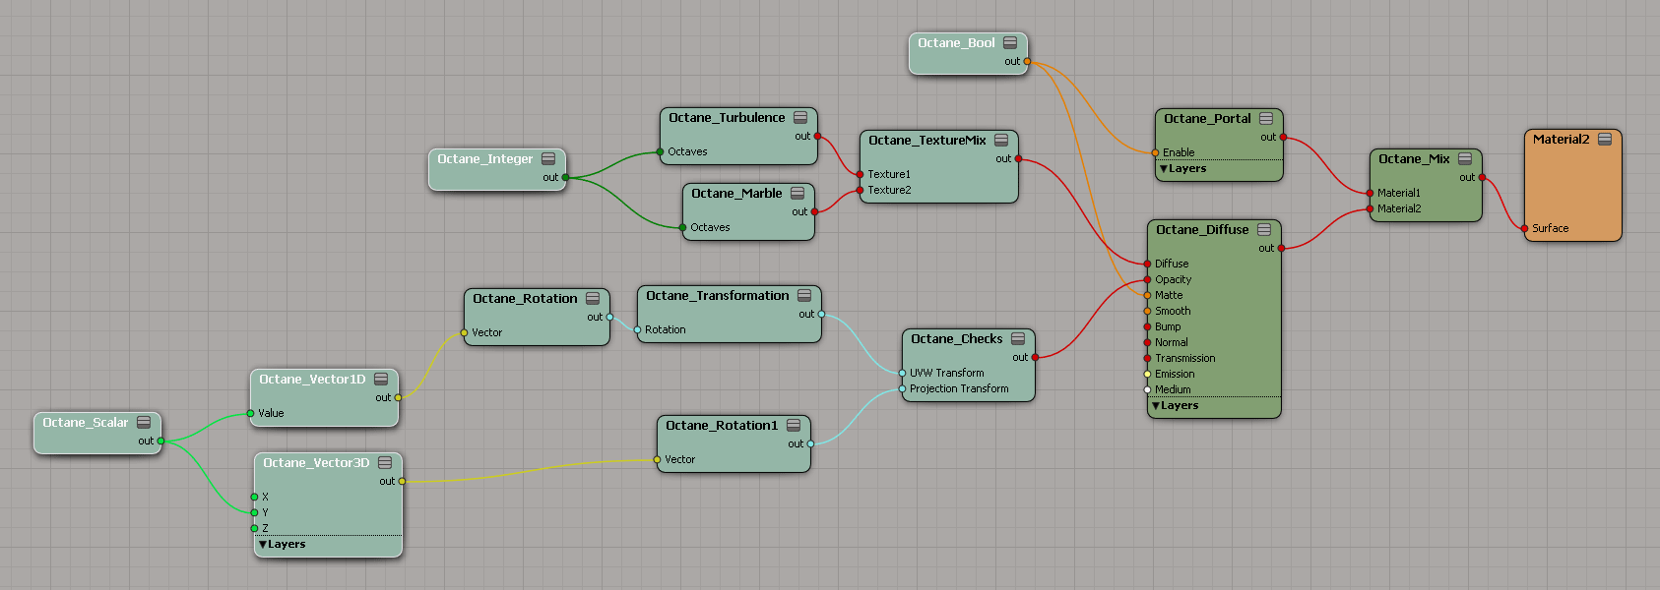The image size is (1660, 590).
Task: Click the Octane_Checks node collapse icon
Action: [x=1018, y=338]
